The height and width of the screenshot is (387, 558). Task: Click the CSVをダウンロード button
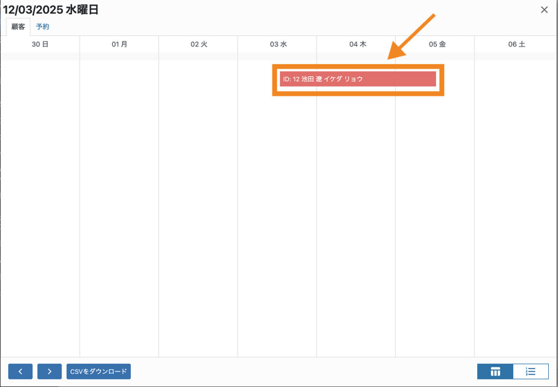[99, 371]
